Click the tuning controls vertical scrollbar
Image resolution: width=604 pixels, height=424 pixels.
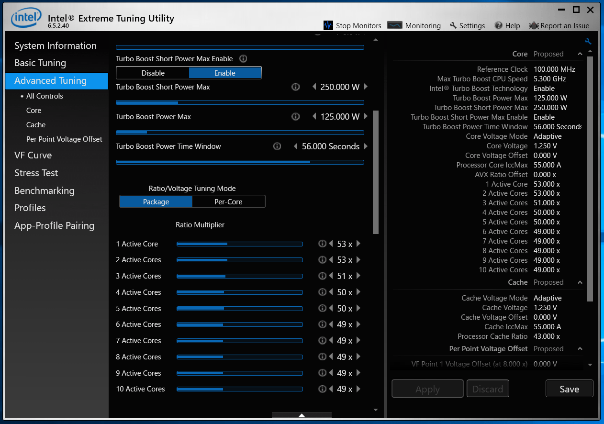point(376,172)
